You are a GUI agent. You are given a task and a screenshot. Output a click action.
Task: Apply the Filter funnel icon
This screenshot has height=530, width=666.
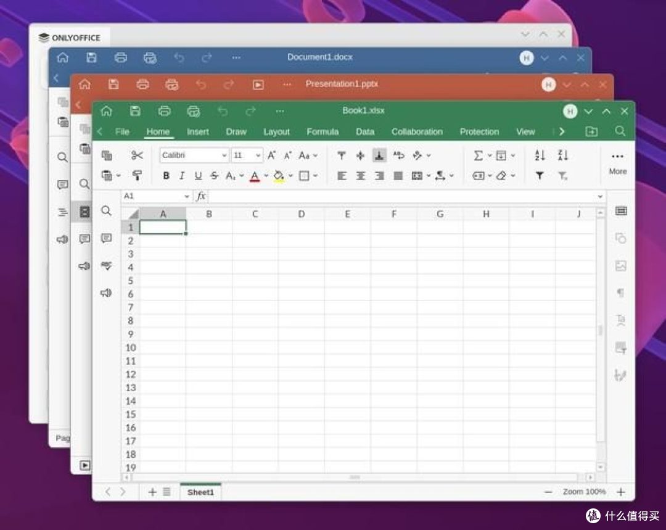(x=540, y=175)
